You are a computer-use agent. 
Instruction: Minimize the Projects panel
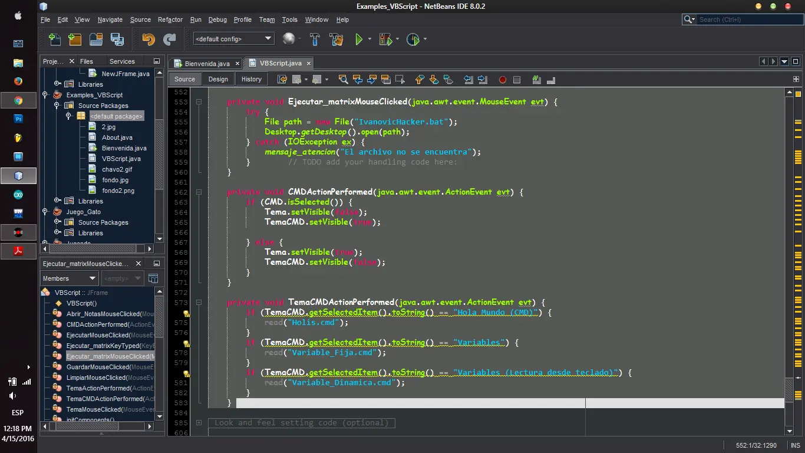(157, 61)
